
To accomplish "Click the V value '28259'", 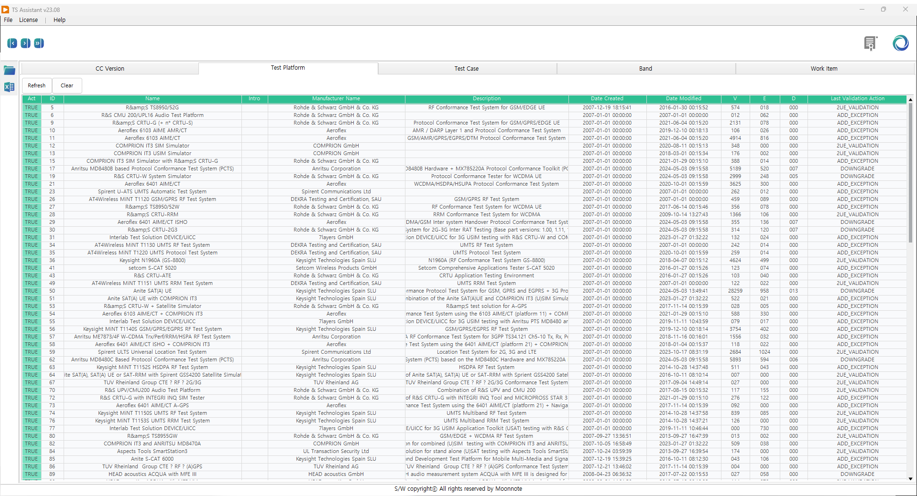I will pyautogui.click(x=735, y=291).
